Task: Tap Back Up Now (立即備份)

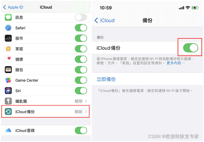Action: click(x=106, y=79)
